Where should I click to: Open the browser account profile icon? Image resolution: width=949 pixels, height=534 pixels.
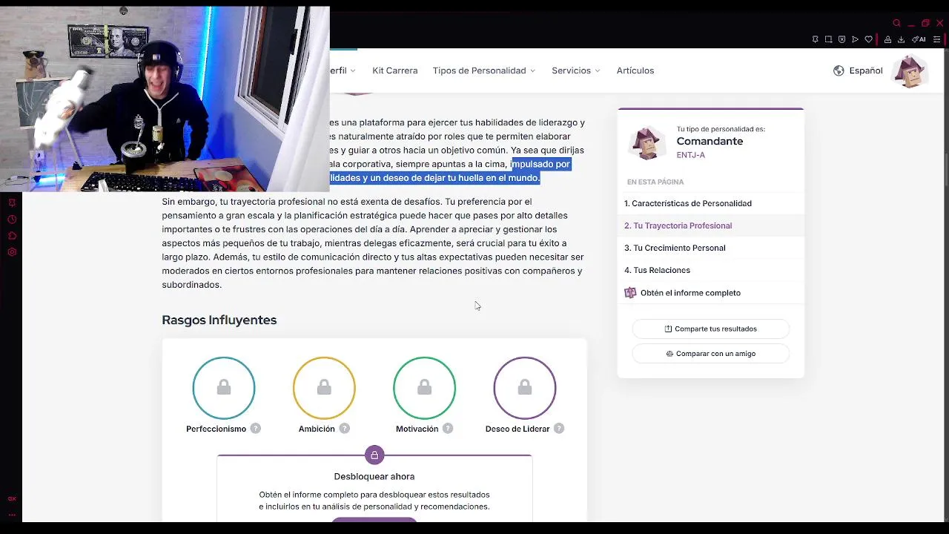887,39
